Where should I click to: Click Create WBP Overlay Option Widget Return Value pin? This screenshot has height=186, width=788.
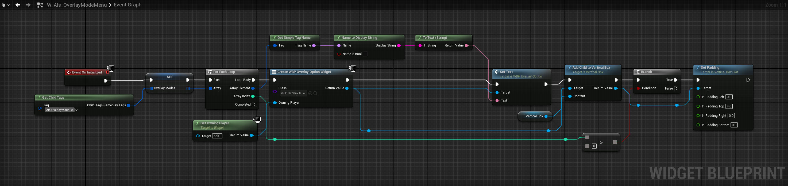coord(347,88)
